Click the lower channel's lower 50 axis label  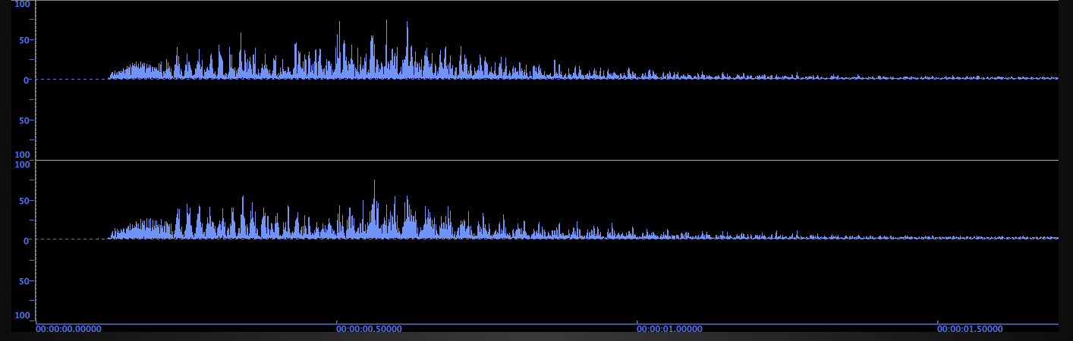pos(24,282)
